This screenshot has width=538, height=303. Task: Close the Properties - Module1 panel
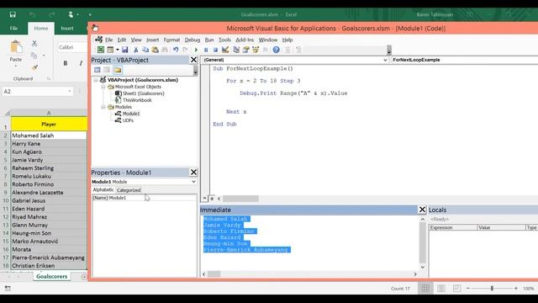pyautogui.click(x=193, y=172)
